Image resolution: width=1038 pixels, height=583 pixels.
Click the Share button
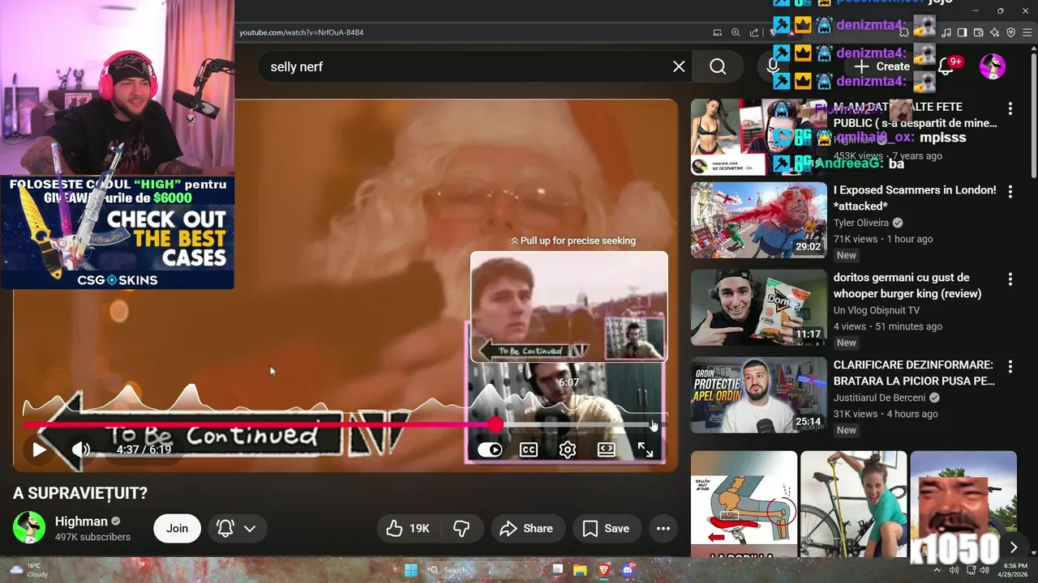point(527,528)
